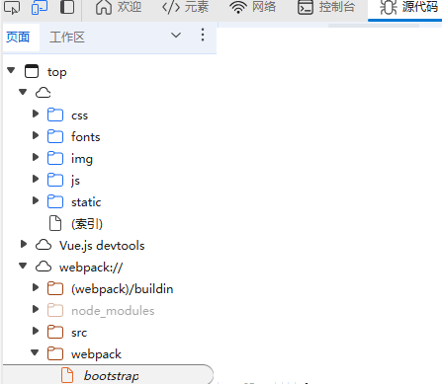Select the css folder label

point(79,115)
